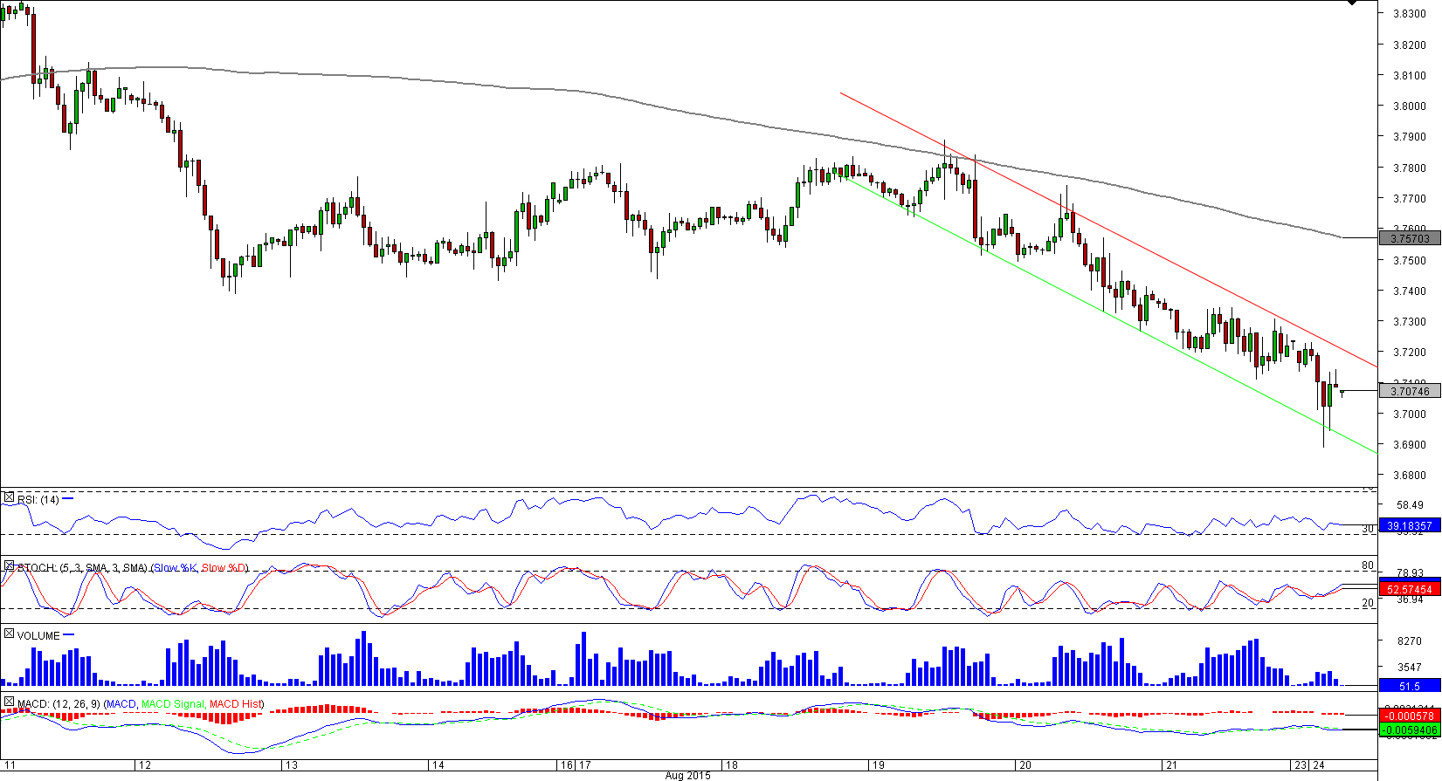Select the RSI: (14) indicator label

click(38, 500)
